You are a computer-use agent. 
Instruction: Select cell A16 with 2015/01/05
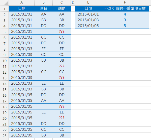pos(22,95)
